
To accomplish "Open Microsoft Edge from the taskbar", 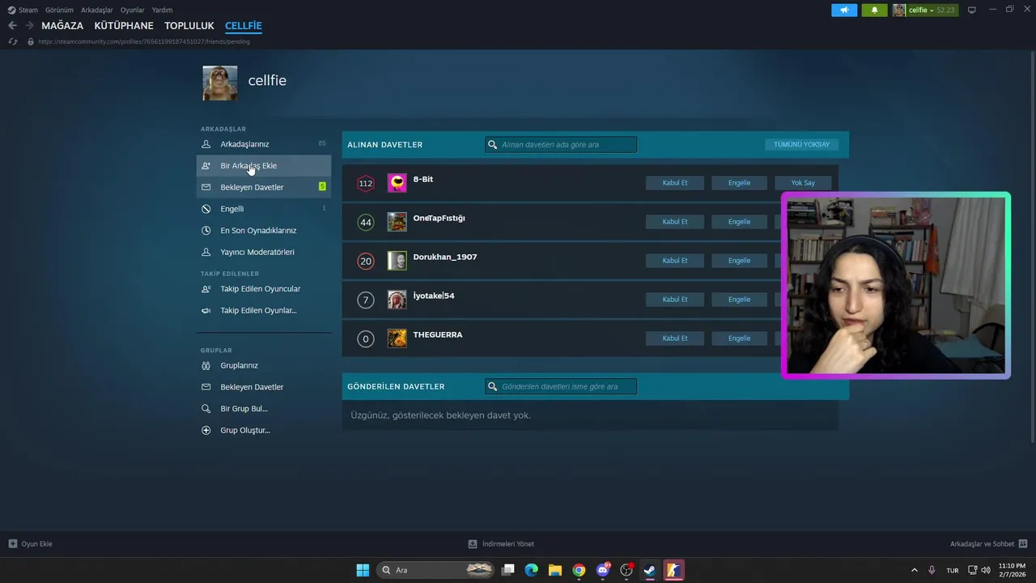I will point(531,570).
